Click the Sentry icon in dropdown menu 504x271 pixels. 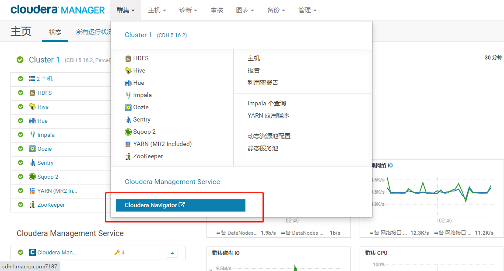pos(128,120)
